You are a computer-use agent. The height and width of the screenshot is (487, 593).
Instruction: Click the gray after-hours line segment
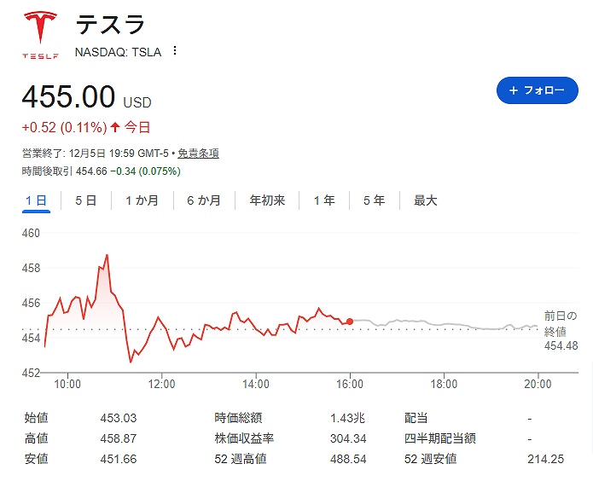(444, 324)
